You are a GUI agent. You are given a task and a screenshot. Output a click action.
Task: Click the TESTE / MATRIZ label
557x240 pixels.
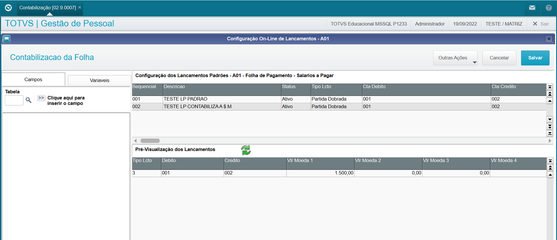coord(504,24)
